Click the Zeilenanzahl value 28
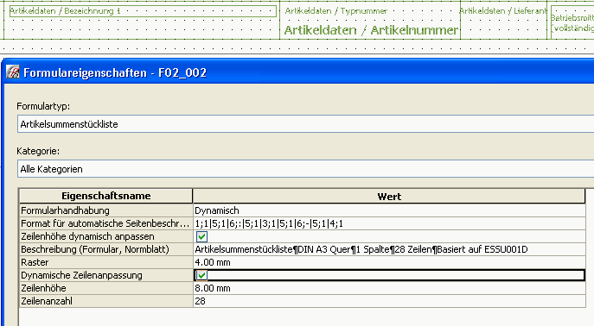Viewport: 594px width, 326px height. click(389, 301)
